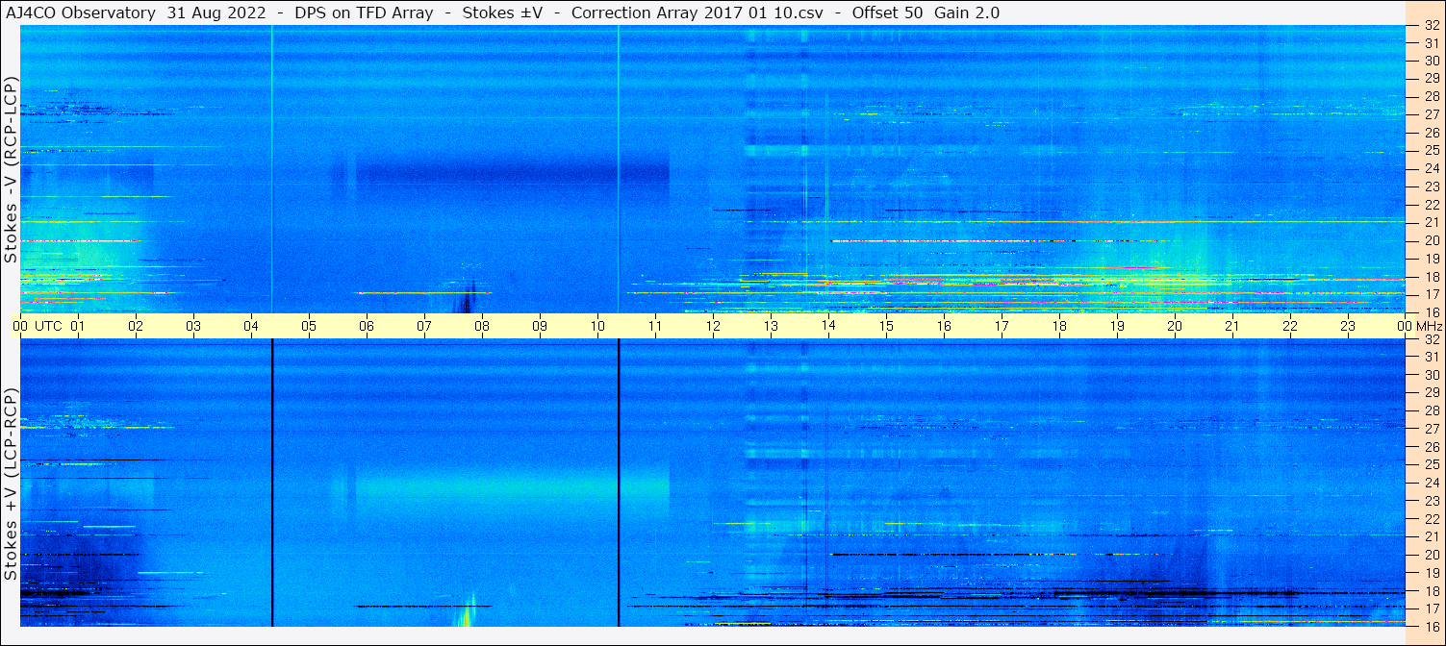1446x646 pixels.
Task: Click the 'Stokes -V (RCP-LCP)' axis label
Action: (12, 169)
